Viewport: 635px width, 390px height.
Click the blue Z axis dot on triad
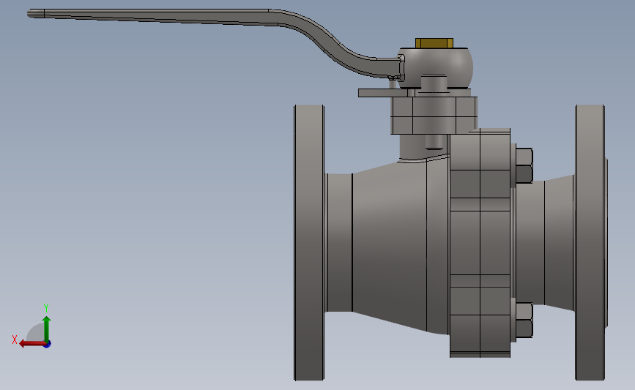click(x=47, y=345)
